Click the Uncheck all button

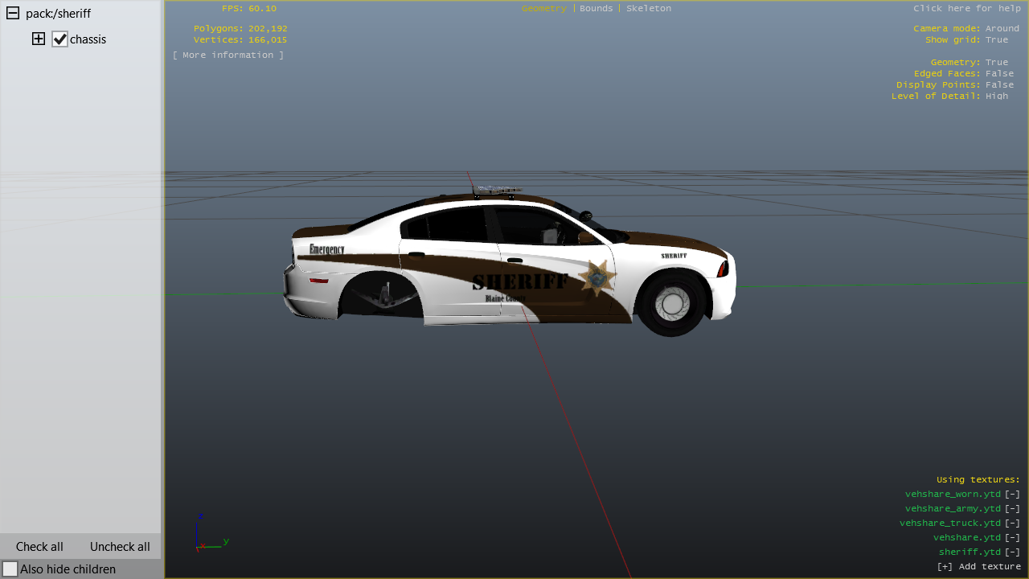120,546
